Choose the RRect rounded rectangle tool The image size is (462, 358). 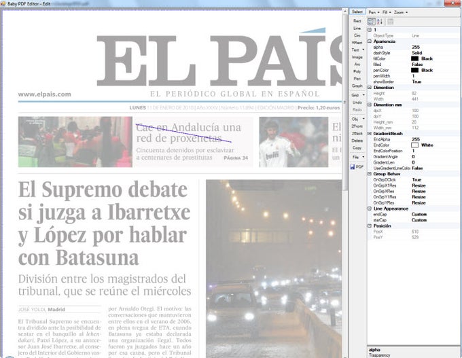(x=357, y=43)
